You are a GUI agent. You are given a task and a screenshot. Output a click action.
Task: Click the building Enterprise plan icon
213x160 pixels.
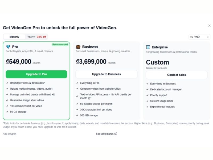coord(148,47)
